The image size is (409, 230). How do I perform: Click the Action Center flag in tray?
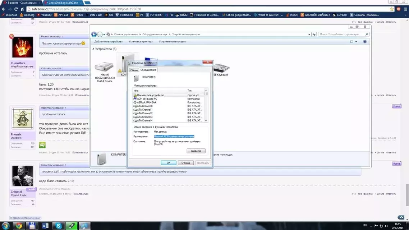[376, 226]
